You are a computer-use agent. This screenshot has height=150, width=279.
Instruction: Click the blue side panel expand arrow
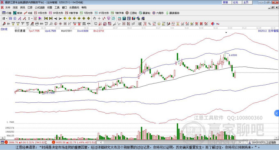click(x=277, y=114)
